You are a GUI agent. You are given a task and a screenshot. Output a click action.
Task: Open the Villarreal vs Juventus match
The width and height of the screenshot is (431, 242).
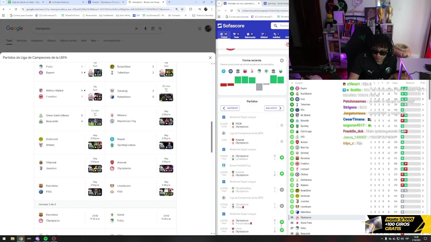point(70,165)
